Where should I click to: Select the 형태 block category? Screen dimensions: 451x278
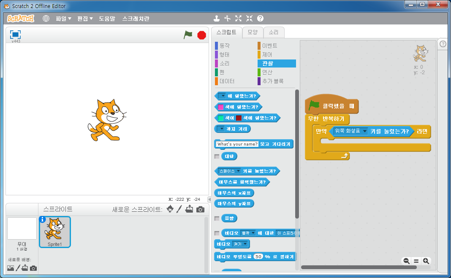[x=224, y=54]
